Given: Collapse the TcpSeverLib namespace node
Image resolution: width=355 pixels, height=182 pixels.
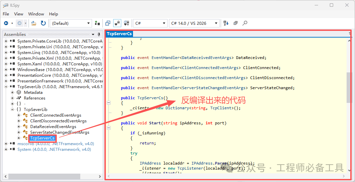Looking at the screenshot, I should coord(12,110).
